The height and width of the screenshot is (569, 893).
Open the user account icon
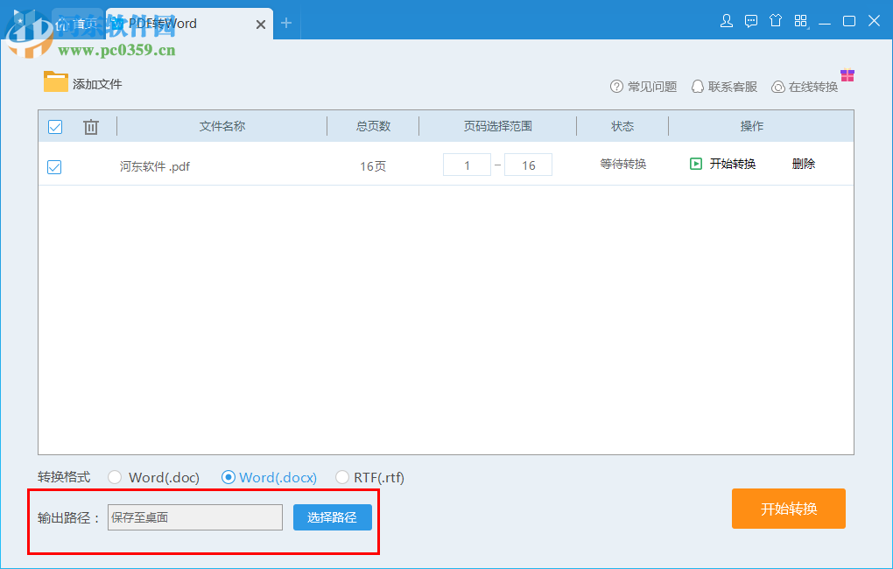pyautogui.click(x=726, y=22)
